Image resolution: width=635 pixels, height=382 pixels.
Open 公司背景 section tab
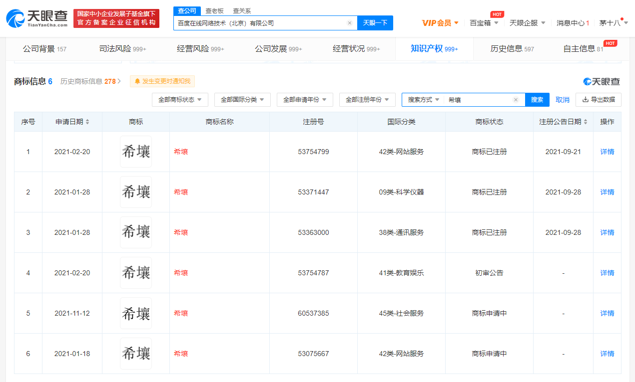(x=44, y=49)
